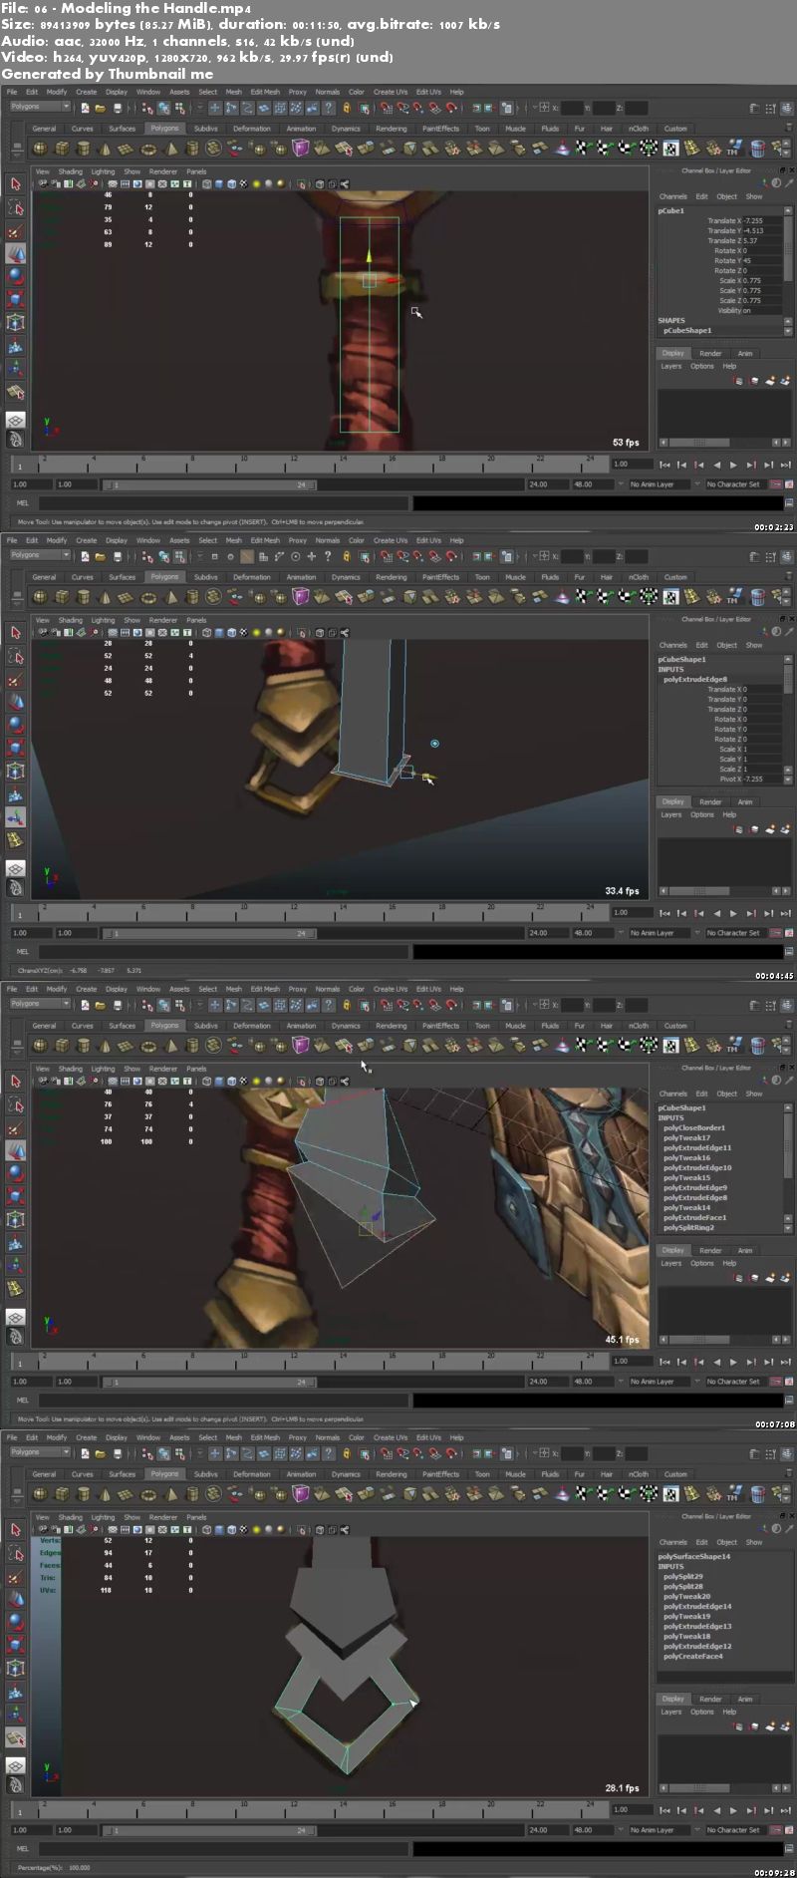The width and height of the screenshot is (797, 1878).
Task: Toggle the manipulator icon atop 00:07:08 Channel Box
Action: 764,1081
